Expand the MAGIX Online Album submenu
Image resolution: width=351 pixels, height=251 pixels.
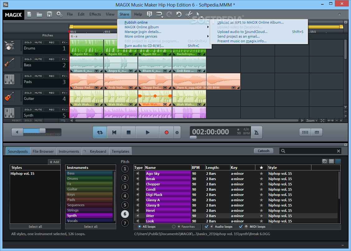[x=164, y=27]
